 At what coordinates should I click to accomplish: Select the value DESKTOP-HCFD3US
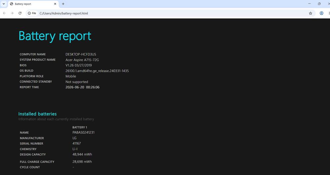pos(81,54)
